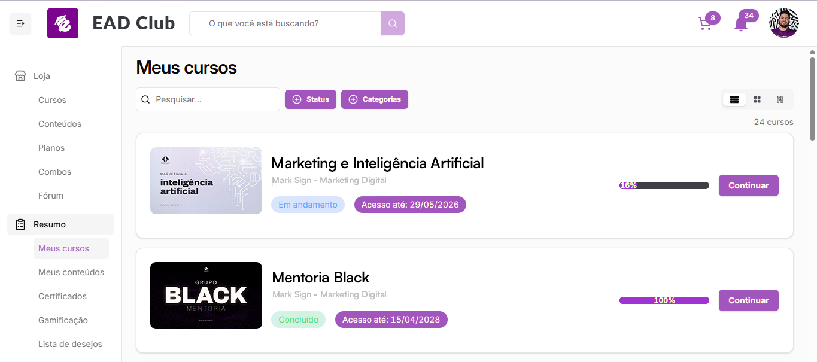This screenshot has height=362, width=817.
Task: Go to Certificados in the sidebar
Action: [62, 296]
